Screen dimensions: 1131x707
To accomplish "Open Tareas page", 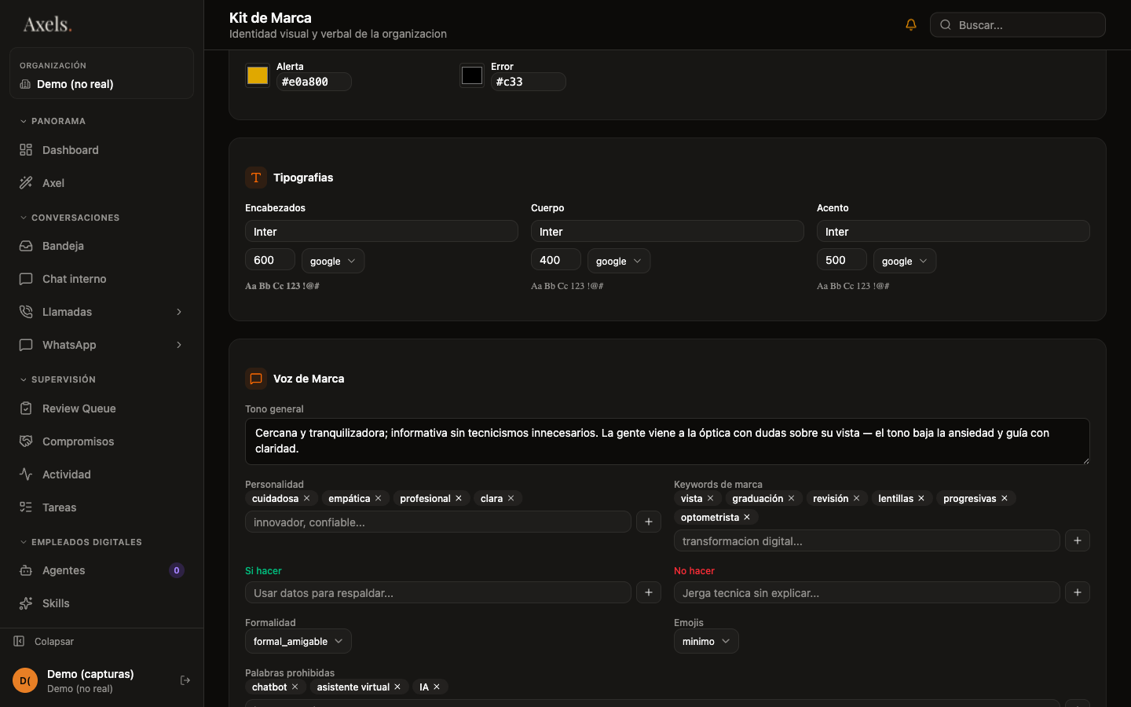I will (101, 507).
